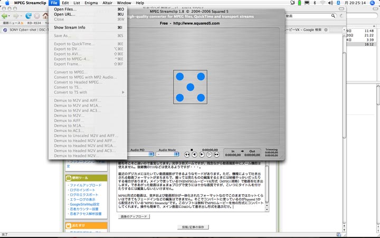Choose Open URL… from the File menu
380x238 pixels.
[x=88, y=14]
